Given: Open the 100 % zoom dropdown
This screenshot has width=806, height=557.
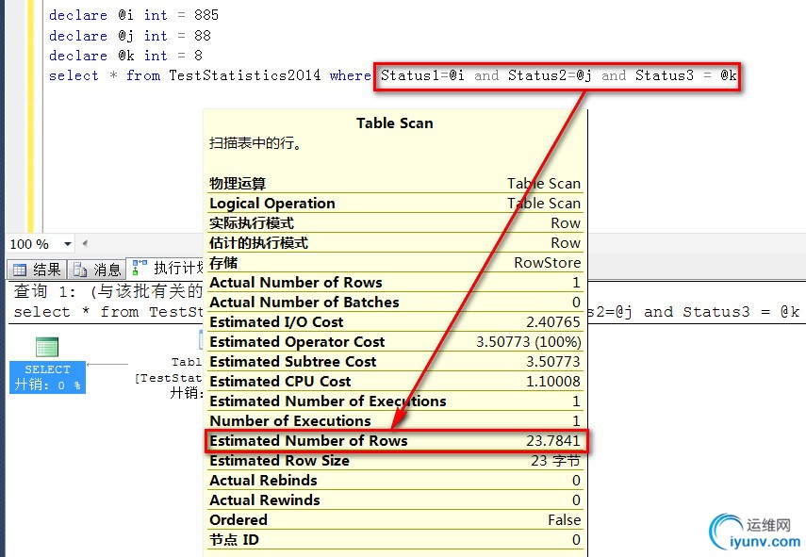Looking at the screenshot, I should [x=67, y=243].
